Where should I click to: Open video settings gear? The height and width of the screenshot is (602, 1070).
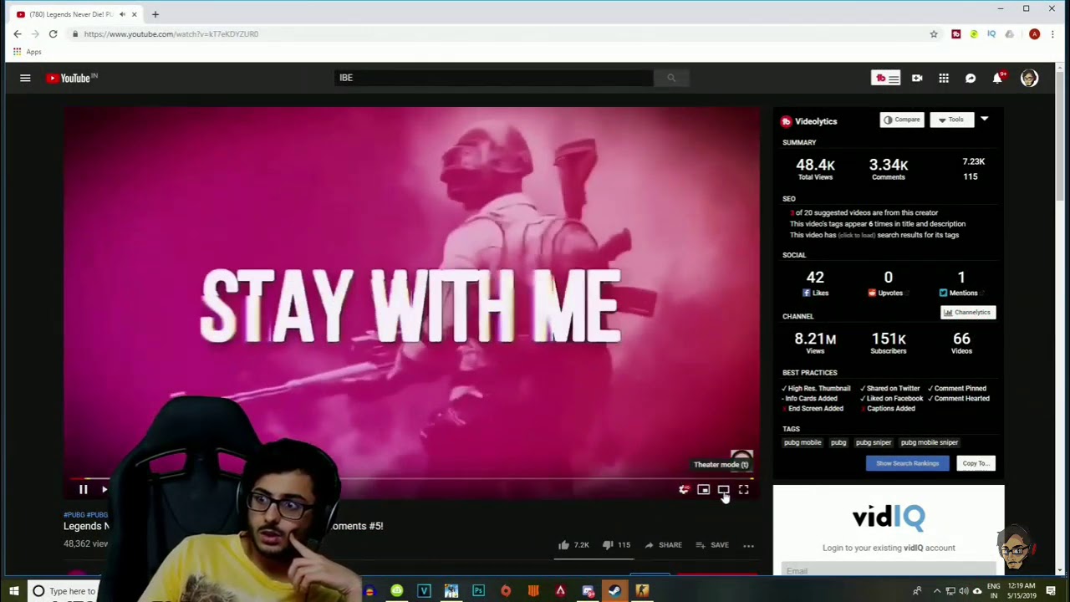[x=683, y=490]
